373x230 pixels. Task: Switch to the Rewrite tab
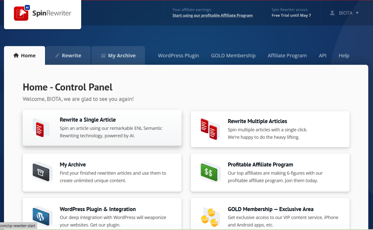pyautogui.click(x=68, y=55)
